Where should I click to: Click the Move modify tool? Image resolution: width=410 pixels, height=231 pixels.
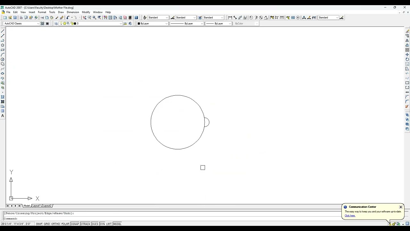pos(407,55)
